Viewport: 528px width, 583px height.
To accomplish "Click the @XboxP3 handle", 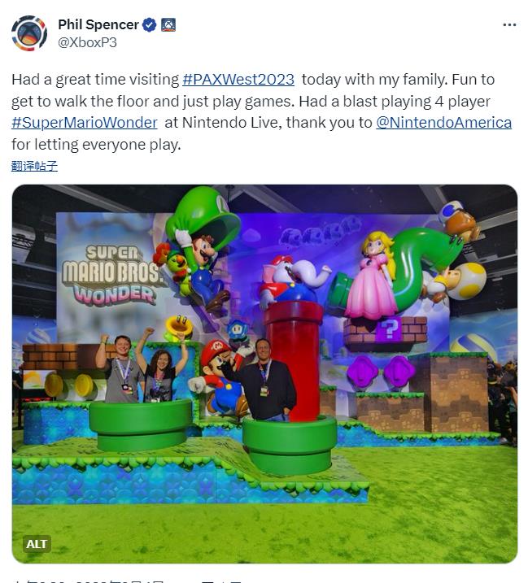I will tap(87, 43).
